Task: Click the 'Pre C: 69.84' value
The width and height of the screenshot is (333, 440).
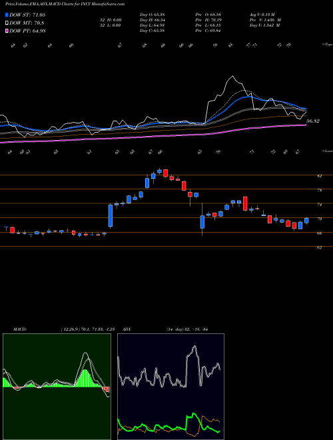Action: 208,31
